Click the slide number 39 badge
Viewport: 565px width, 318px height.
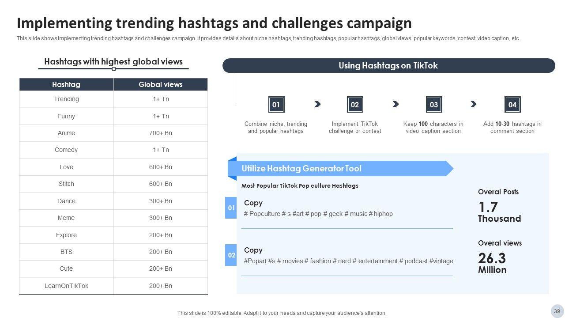tap(557, 311)
